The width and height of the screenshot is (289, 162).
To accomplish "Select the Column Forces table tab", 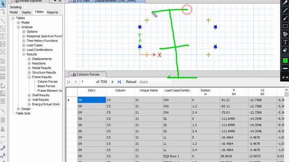I will [88, 74].
